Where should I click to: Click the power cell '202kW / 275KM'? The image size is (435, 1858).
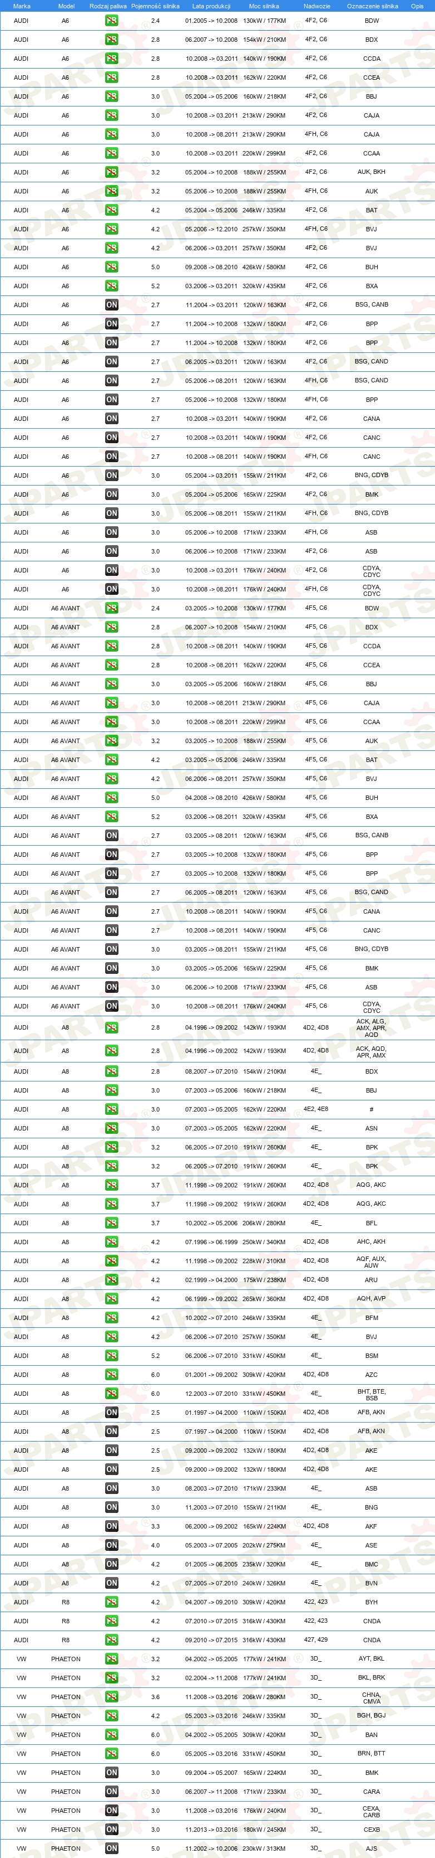(x=264, y=1545)
